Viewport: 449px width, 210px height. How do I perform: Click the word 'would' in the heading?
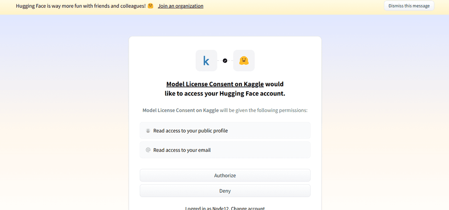(274, 84)
